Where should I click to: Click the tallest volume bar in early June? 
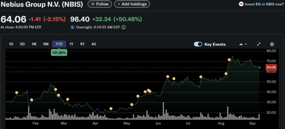163,111
